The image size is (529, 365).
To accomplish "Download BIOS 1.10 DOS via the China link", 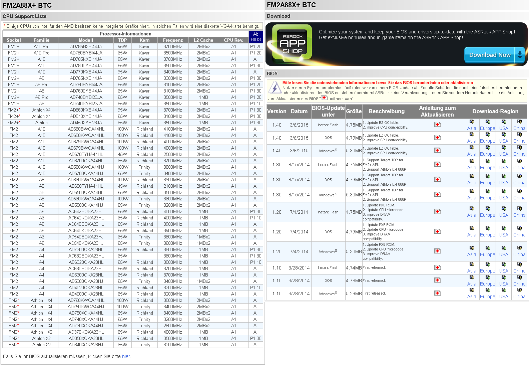I will [519, 284].
